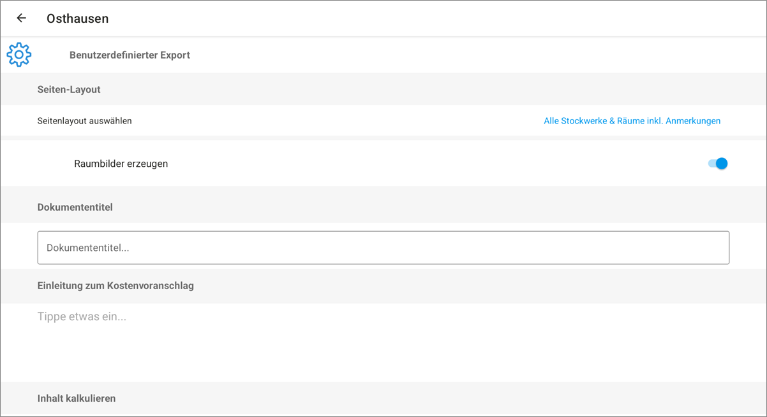Select the Osthausen page title
This screenshot has height=417, width=767.
(77, 18)
